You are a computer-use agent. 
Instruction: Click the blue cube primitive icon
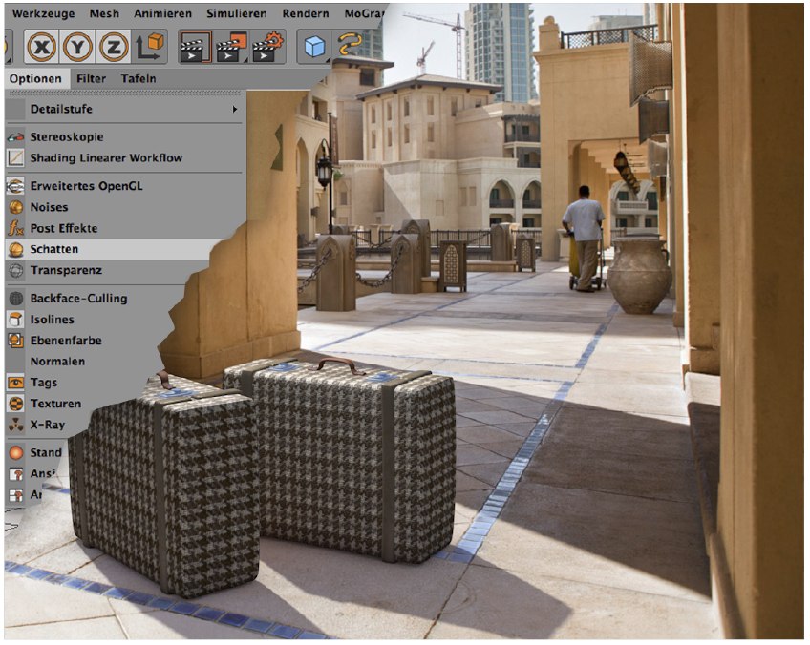point(314,47)
